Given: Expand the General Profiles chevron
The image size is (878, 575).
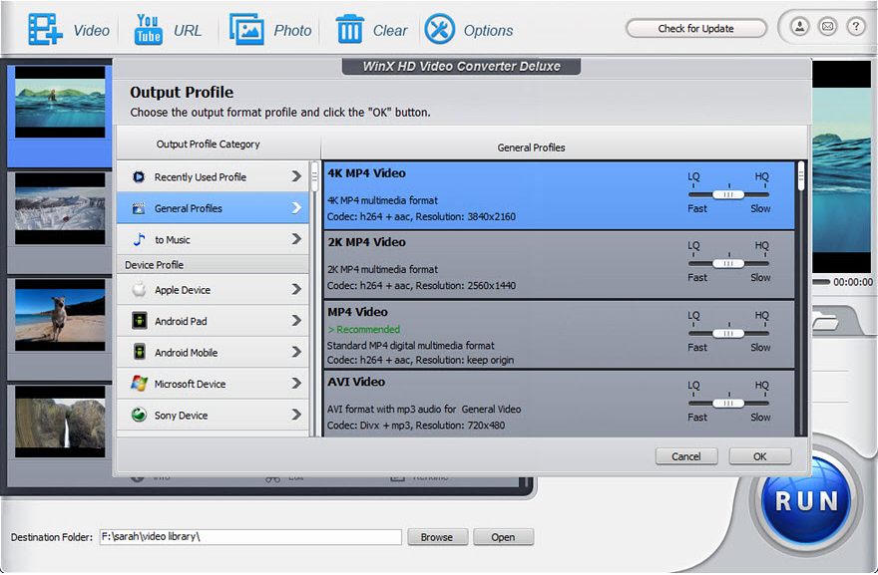Looking at the screenshot, I should 296,208.
